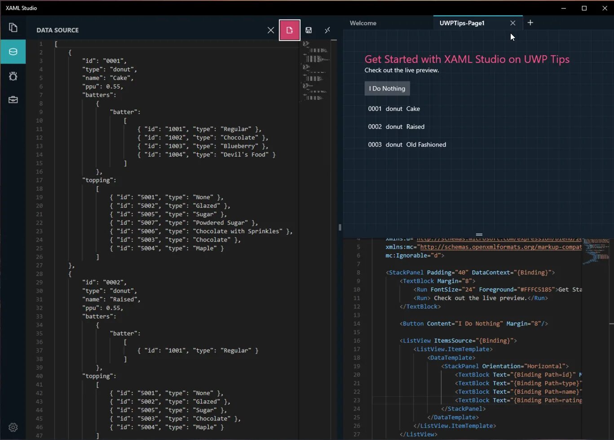Click the ListView ItemsSource XAML line
Viewport: 614px width, 440px height.
click(458, 341)
